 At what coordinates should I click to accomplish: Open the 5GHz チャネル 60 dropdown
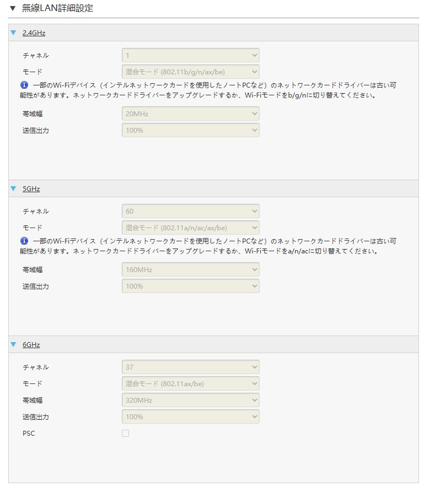(190, 211)
